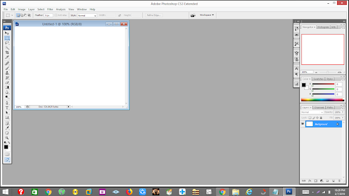Select the Notes tool
Viewport: 349px width, 196px height.
(7, 124)
